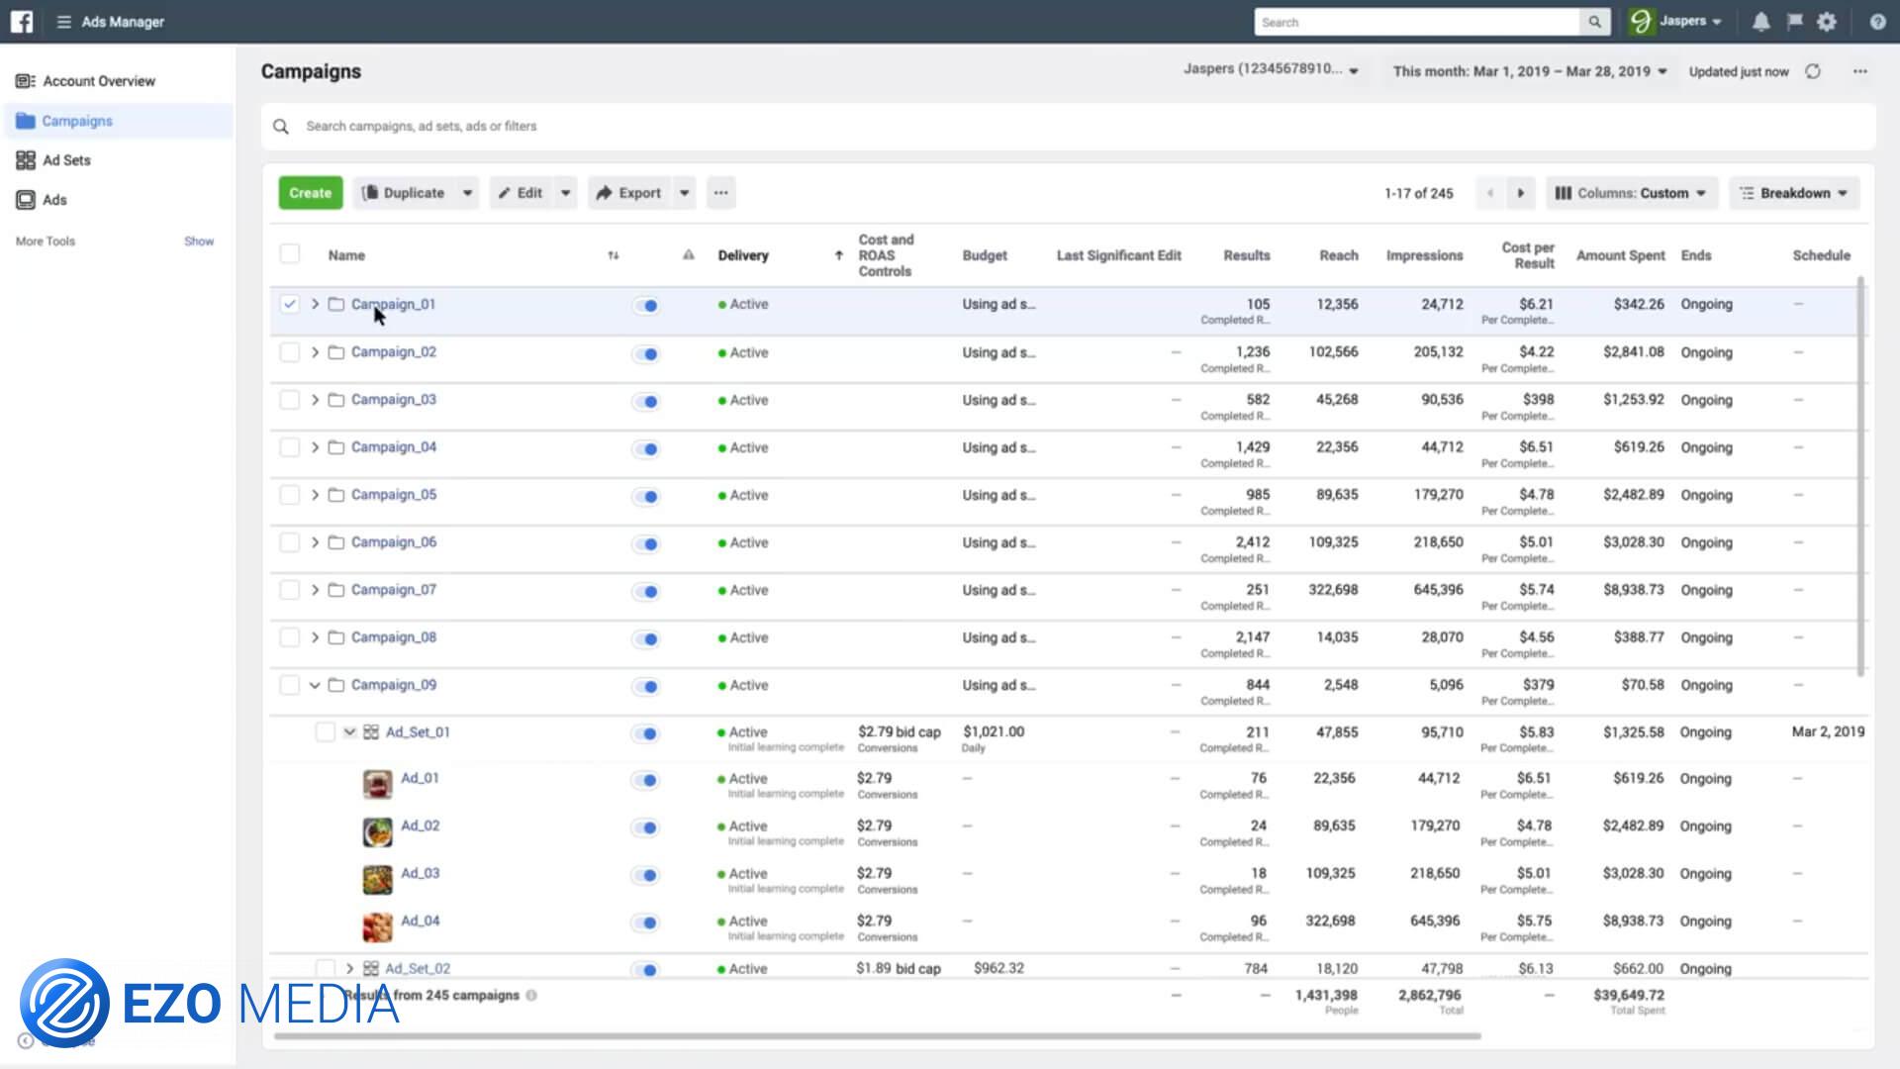This screenshot has height=1069, width=1900.
Task: Refresh the campaign data
Action: 1813,71
